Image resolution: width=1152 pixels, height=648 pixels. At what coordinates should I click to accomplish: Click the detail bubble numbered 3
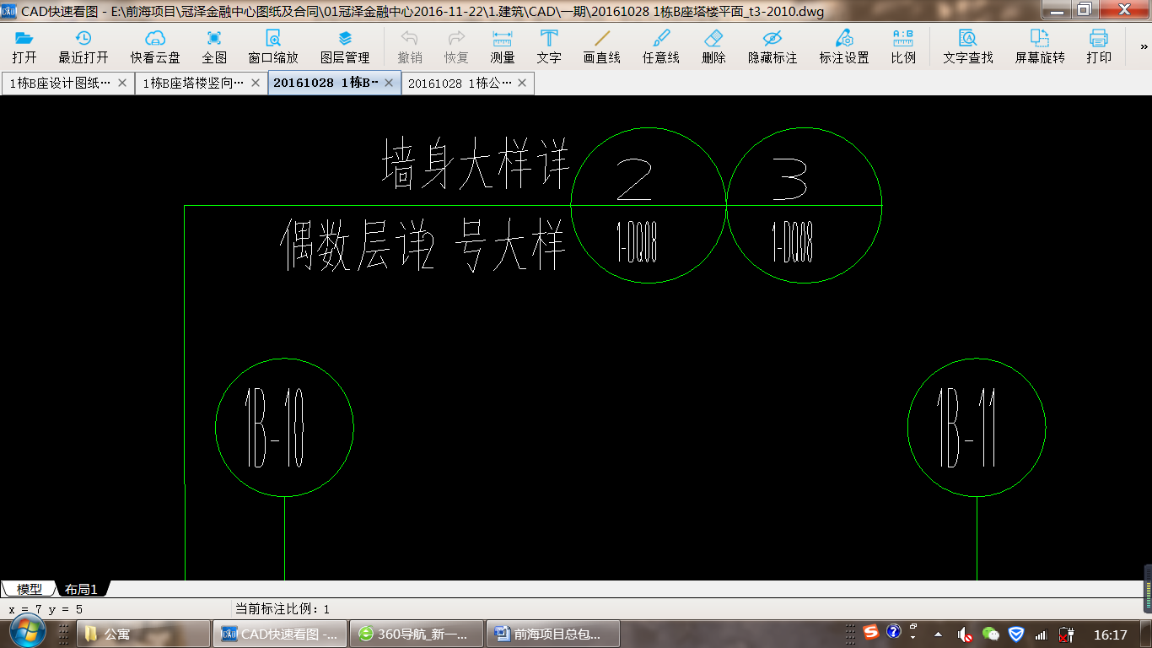point(805,205)
